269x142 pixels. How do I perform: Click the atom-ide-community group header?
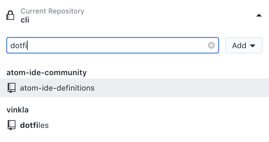click(x=47, y=73)
